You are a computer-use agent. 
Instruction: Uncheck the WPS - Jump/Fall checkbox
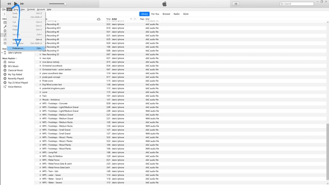point(40,153)
